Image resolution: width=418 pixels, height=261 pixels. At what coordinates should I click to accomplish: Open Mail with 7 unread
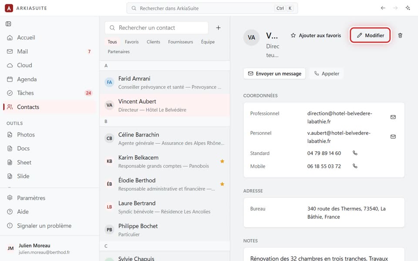coord(50,51)
